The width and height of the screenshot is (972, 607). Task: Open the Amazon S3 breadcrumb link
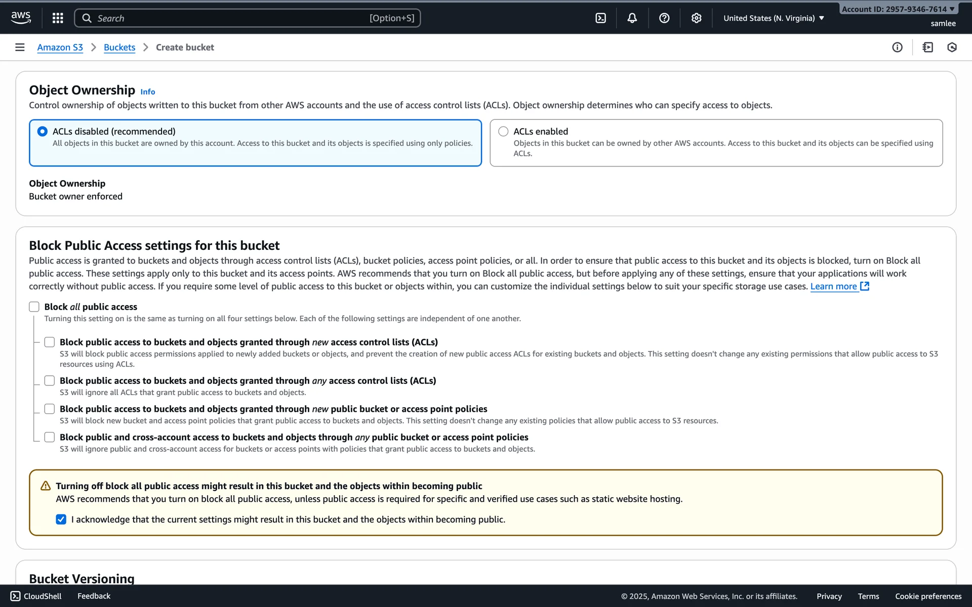(60, 47)
